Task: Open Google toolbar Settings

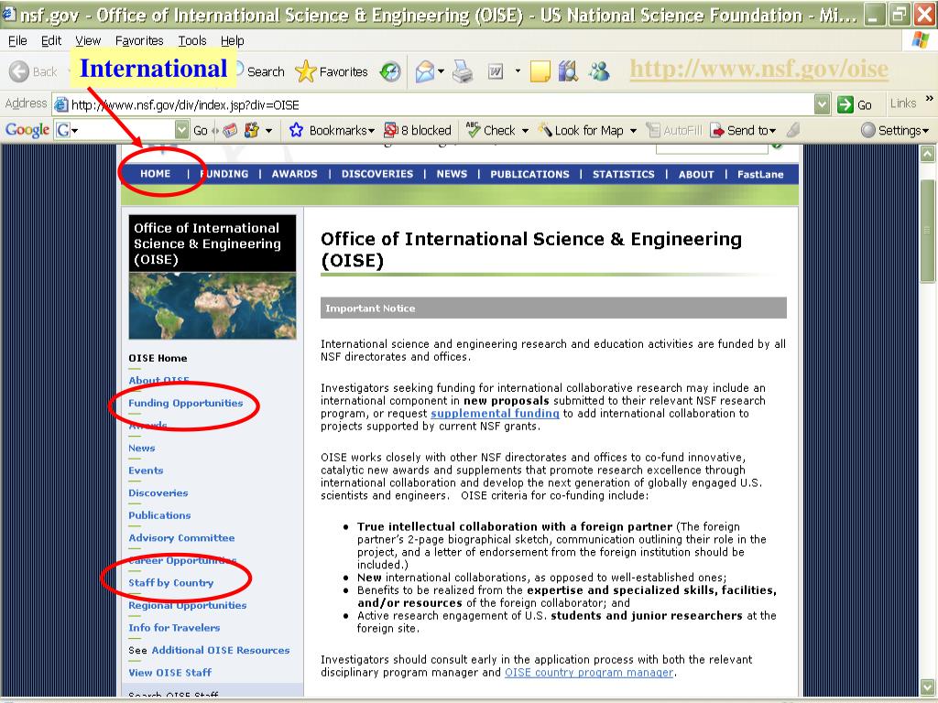Action: (x=894, y=130)
